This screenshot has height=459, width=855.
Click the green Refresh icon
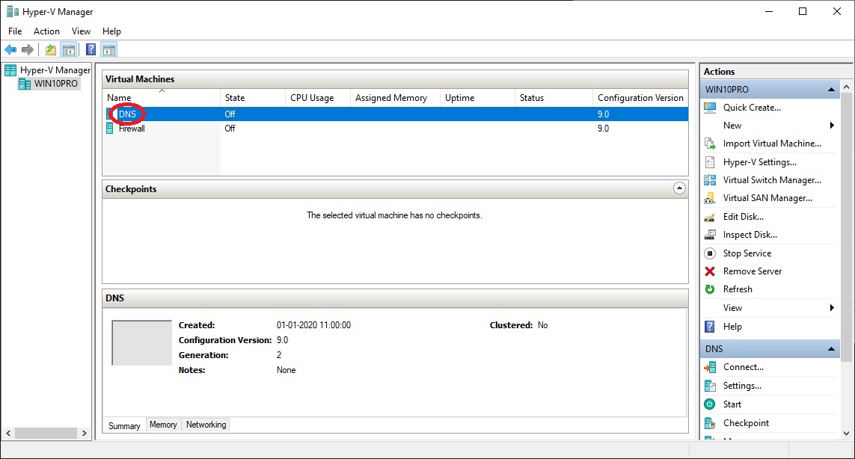pyautogui.click(x=710, y=289)
